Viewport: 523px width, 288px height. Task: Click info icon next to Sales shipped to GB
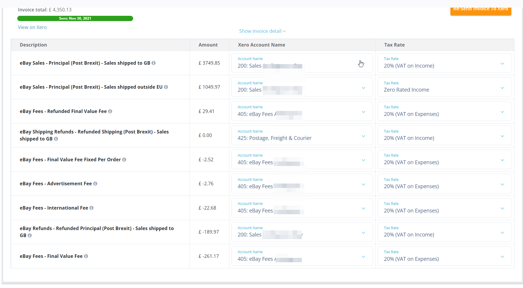[154, 63]
